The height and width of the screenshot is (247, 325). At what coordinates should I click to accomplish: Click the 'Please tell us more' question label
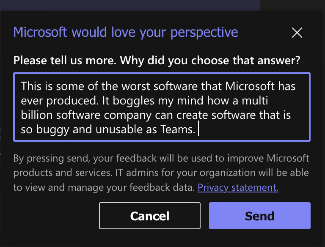point(157,60)
